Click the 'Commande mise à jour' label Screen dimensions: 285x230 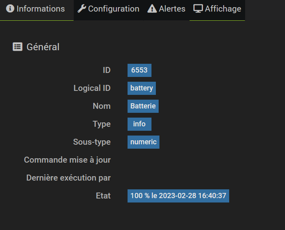pyautogui.click(x=67, y=160)
